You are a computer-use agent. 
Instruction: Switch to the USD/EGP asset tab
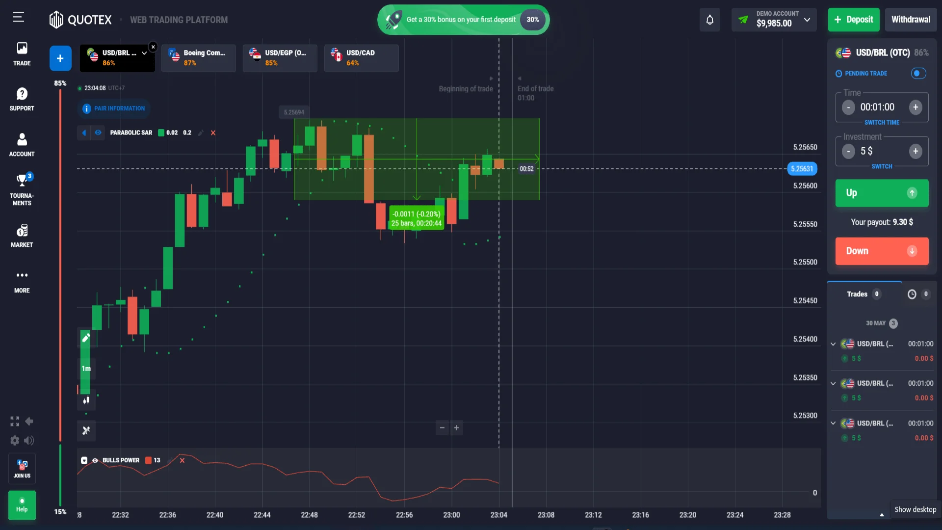280,58
